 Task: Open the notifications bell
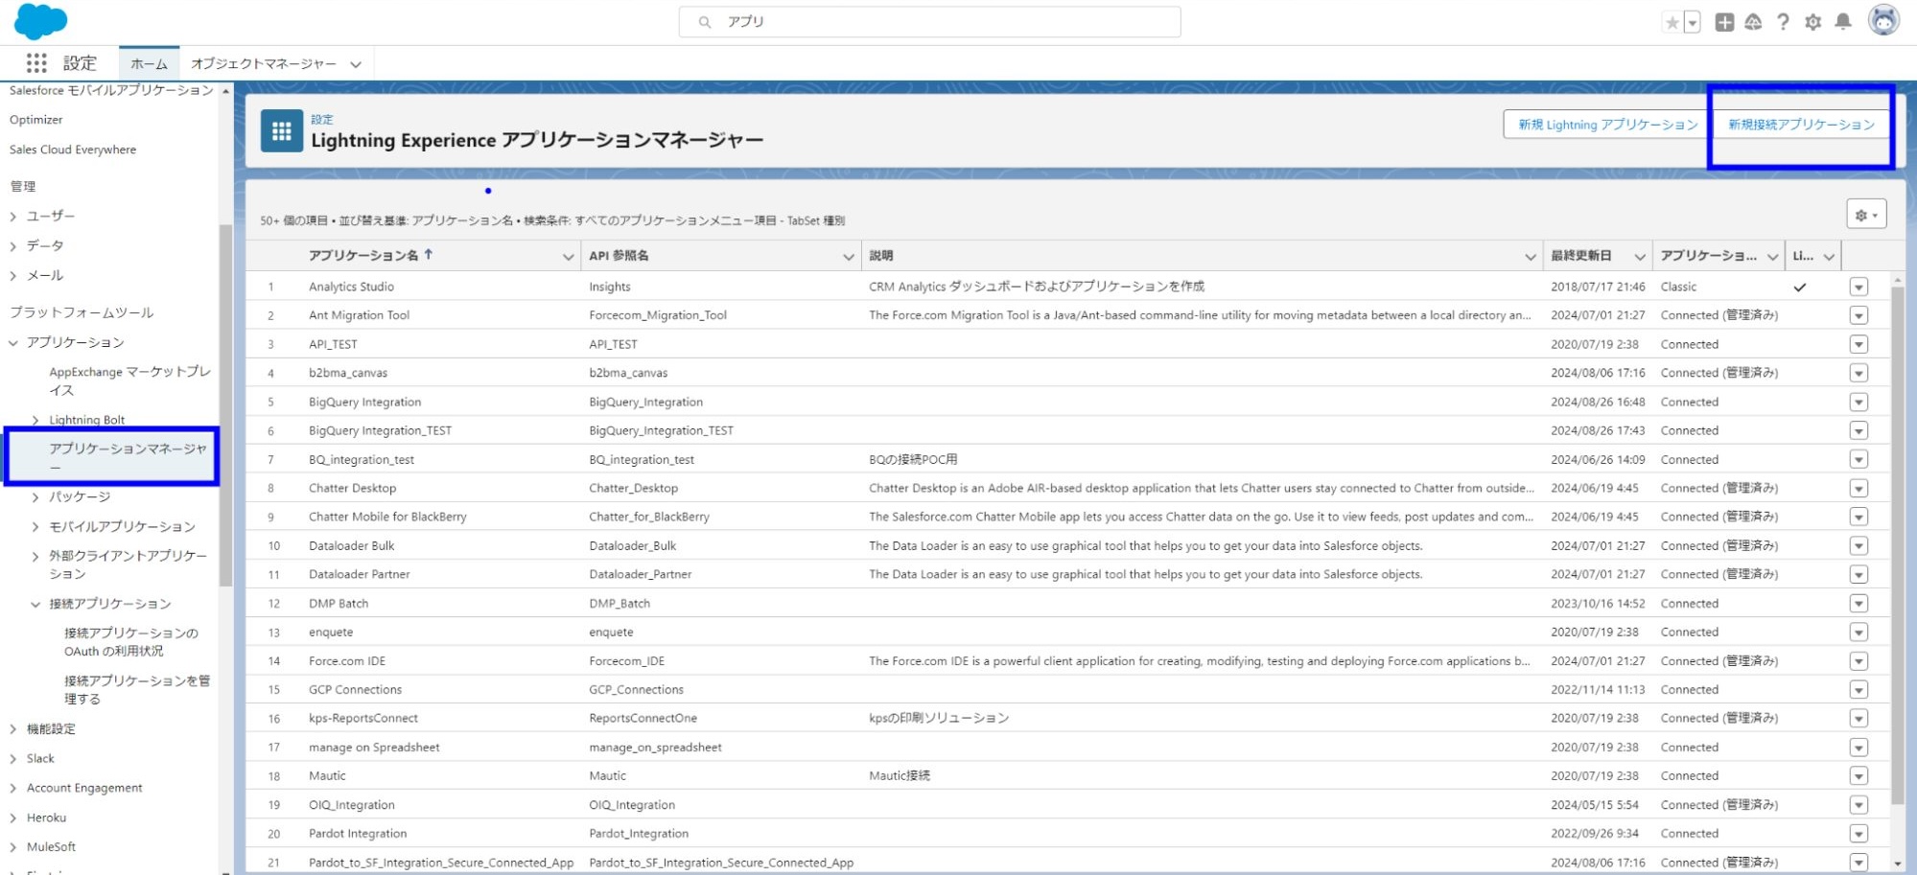(x=1842, y=22)
